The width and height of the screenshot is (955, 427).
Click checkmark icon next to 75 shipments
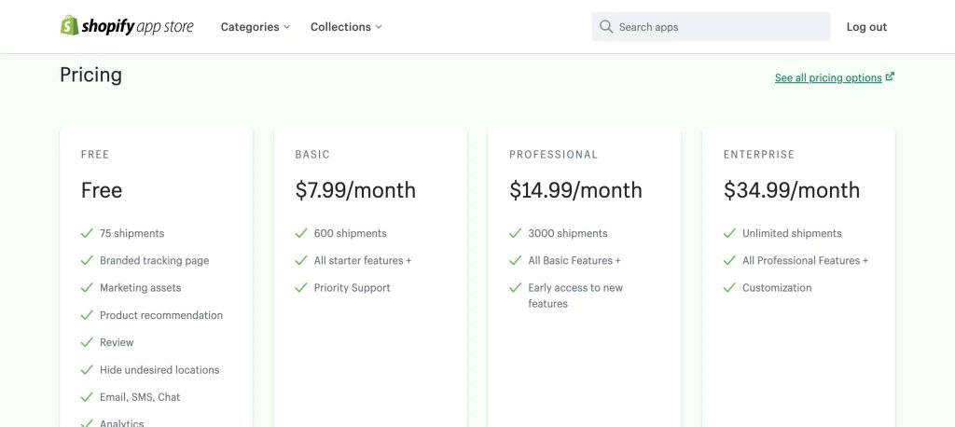(x=87, y=233)
